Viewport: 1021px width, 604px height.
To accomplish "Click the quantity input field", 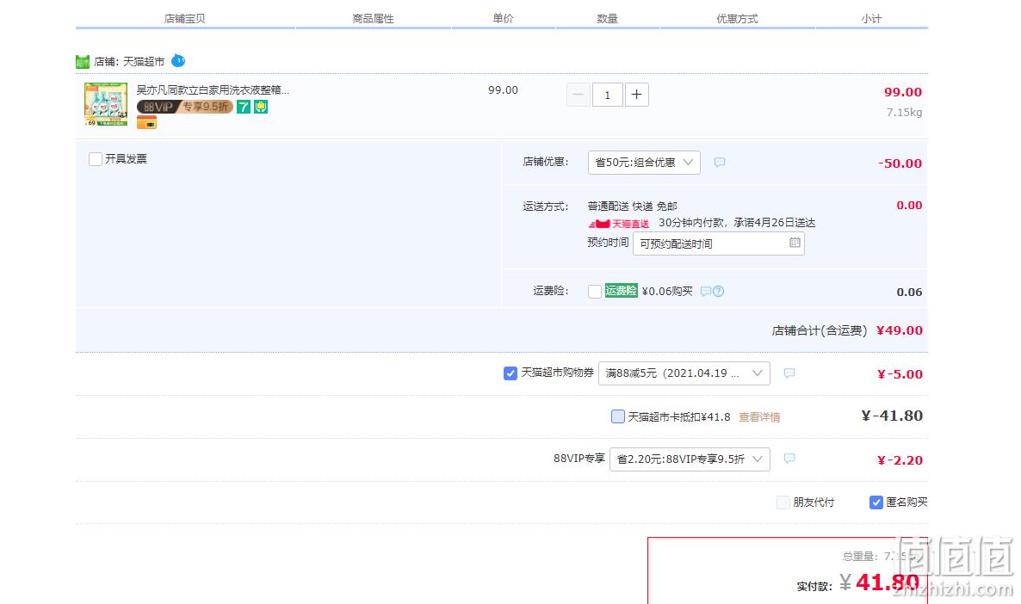I will (x=608, y=95).
